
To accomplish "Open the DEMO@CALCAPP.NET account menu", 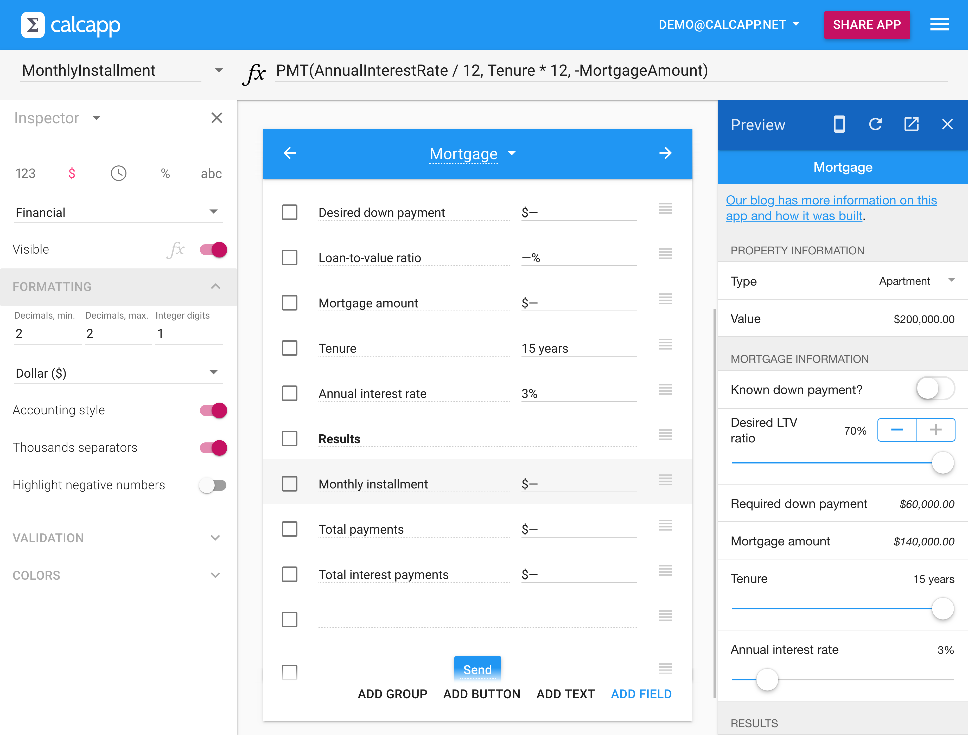I will 729,24.
